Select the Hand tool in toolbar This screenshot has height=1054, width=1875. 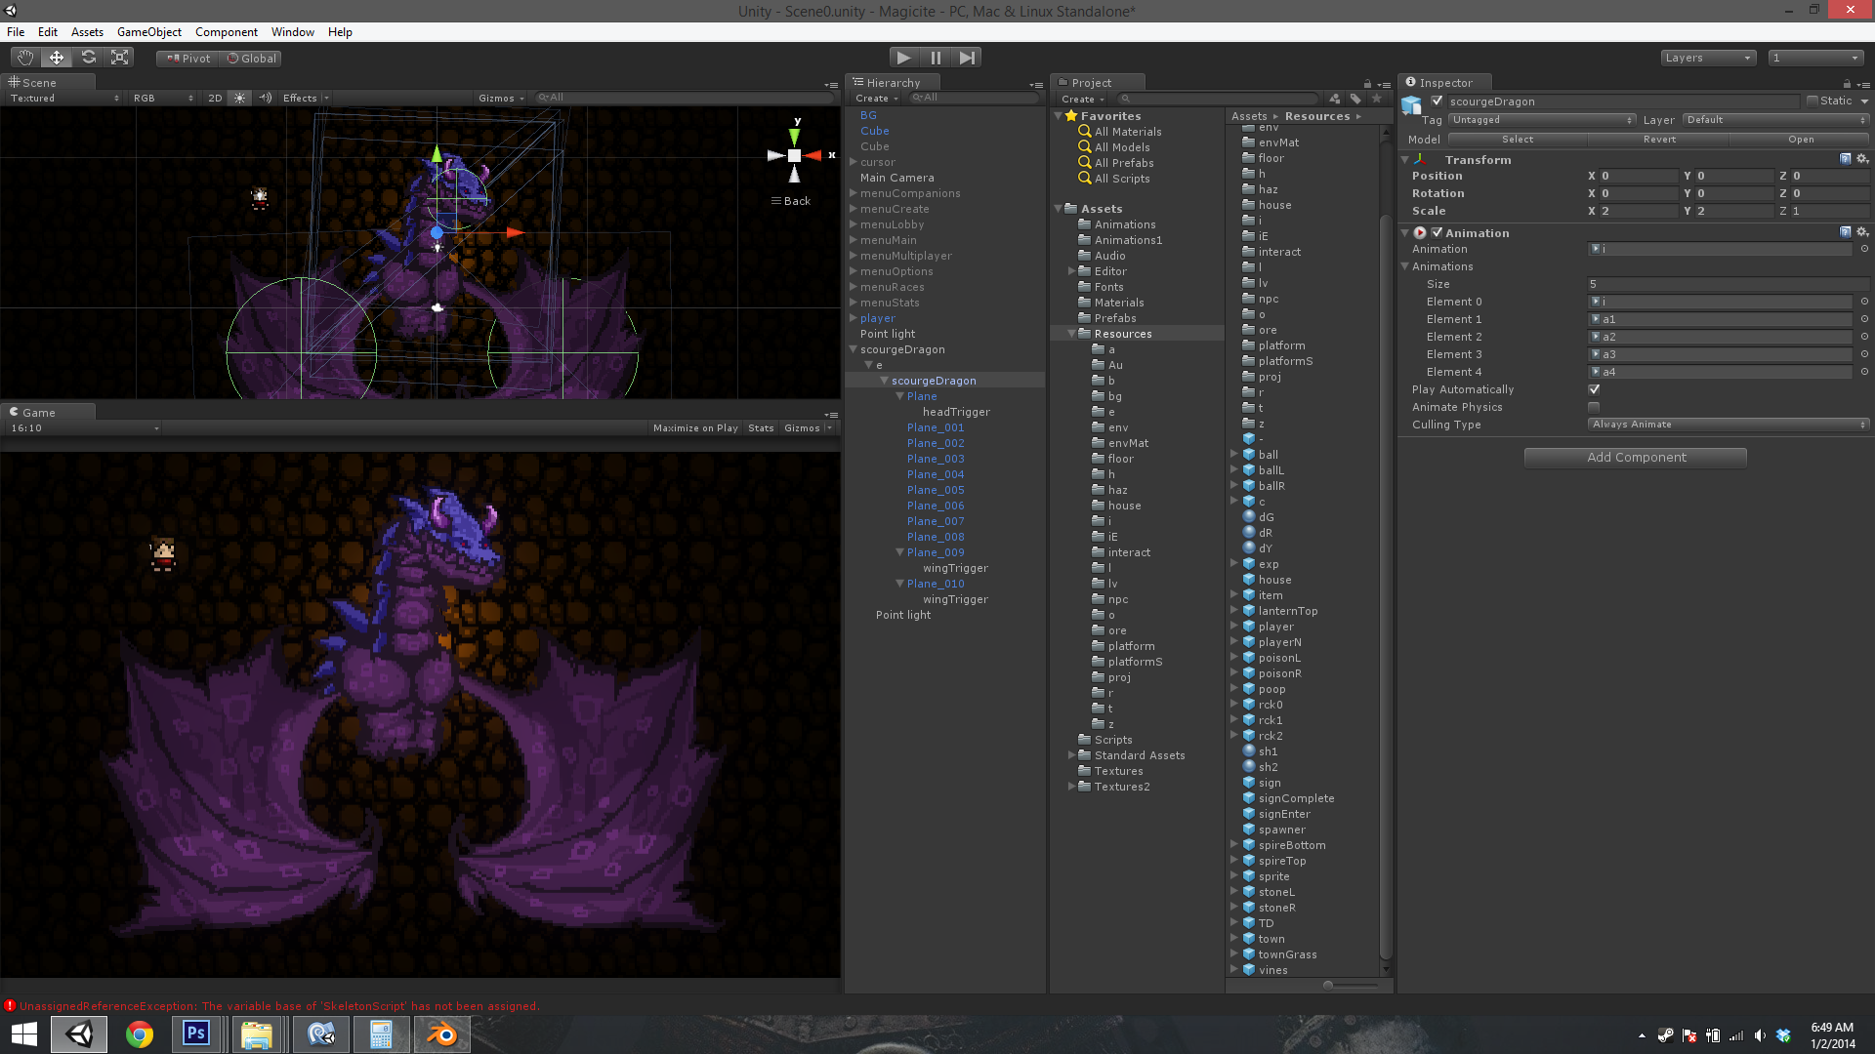tap(24, 58)
